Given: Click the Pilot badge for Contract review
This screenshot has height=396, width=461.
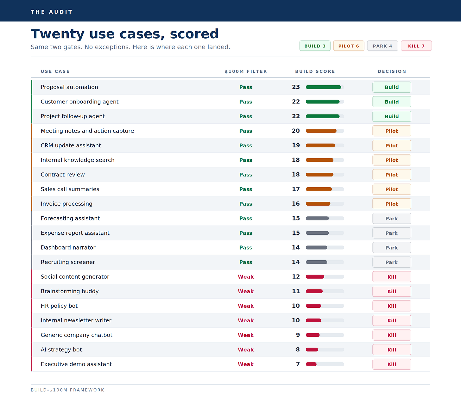Looking at the screenshot, I should pyautogui.click(x=392, y=175).
